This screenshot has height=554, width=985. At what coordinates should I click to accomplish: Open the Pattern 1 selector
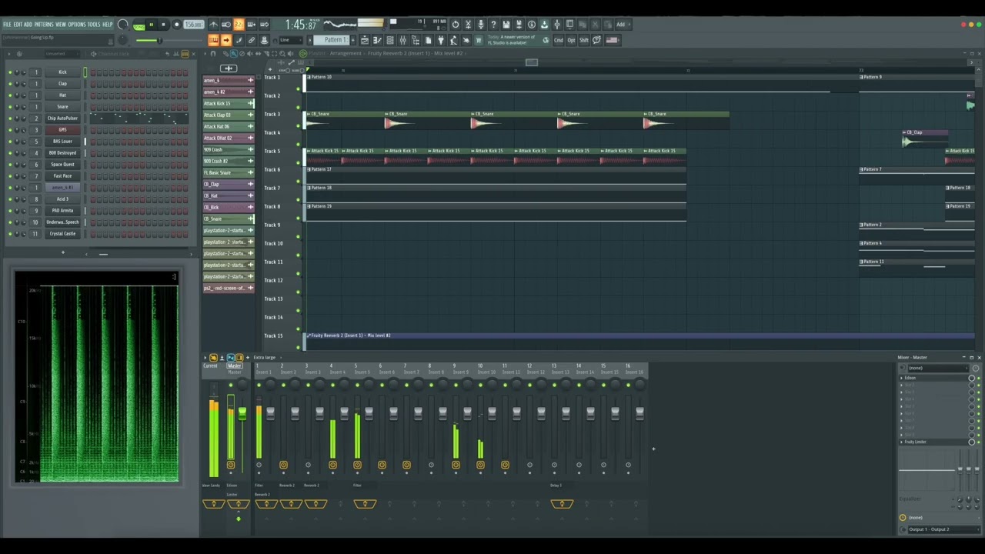pos(331,40)
